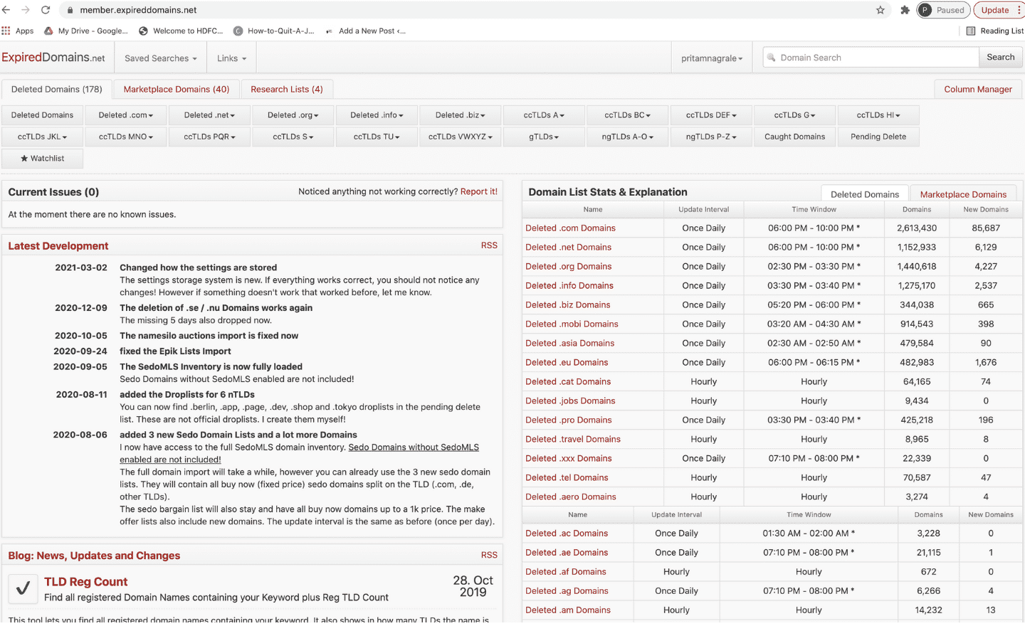
Task: Expand ccTLDs HI dropdown
Action: (x=878, y=115)
